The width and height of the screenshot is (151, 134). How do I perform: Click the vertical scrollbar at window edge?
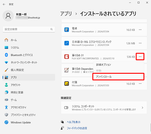click(151, 127)
